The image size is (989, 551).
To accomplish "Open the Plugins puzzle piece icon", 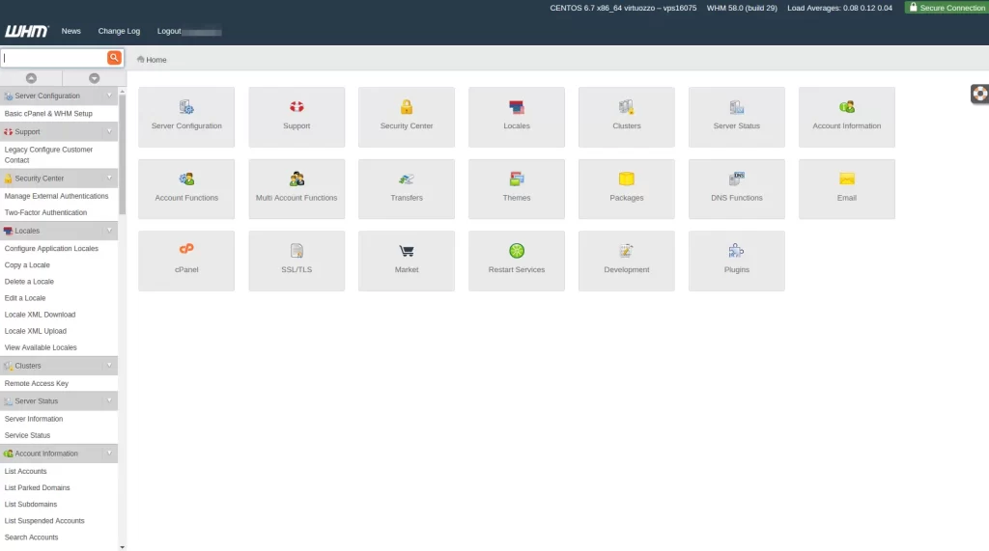I will pos(736,251).
